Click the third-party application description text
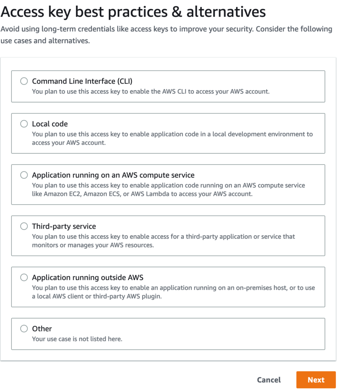 pos(163,241)
